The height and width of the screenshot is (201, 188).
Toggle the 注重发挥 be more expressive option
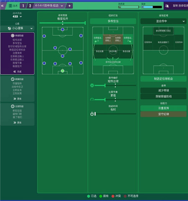coord(163,108)
